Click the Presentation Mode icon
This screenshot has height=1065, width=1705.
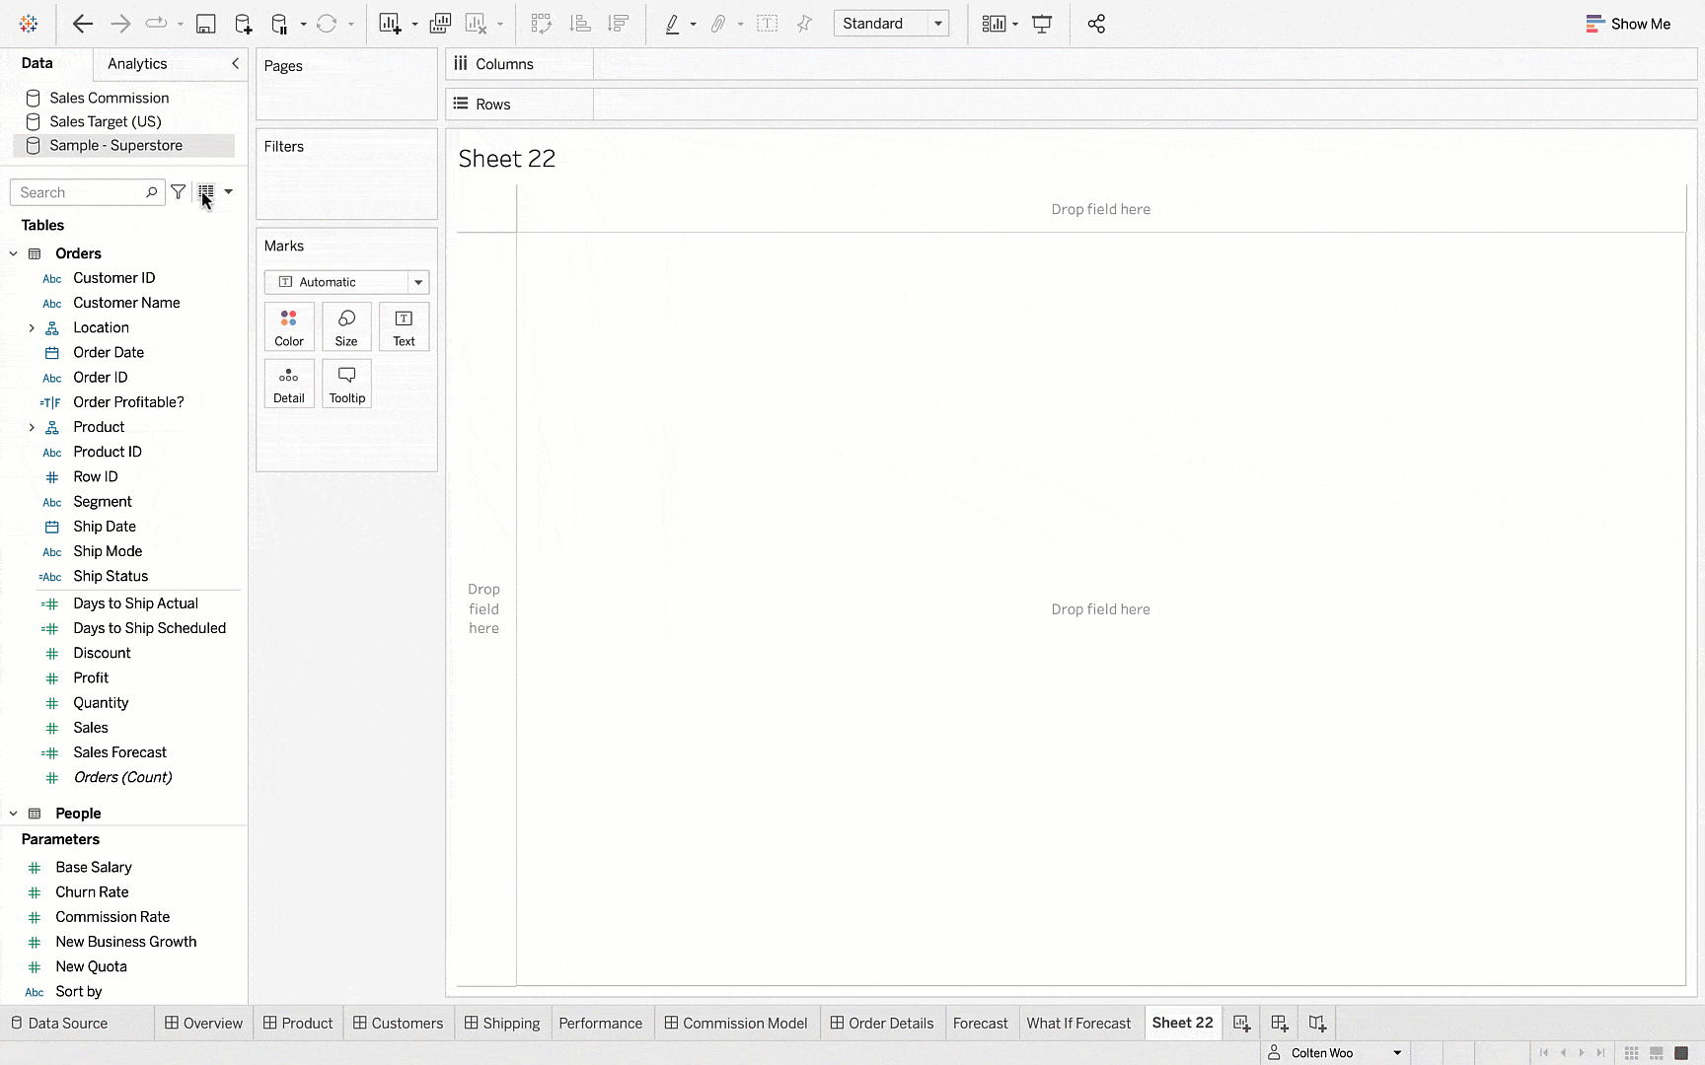(1042, 24)
